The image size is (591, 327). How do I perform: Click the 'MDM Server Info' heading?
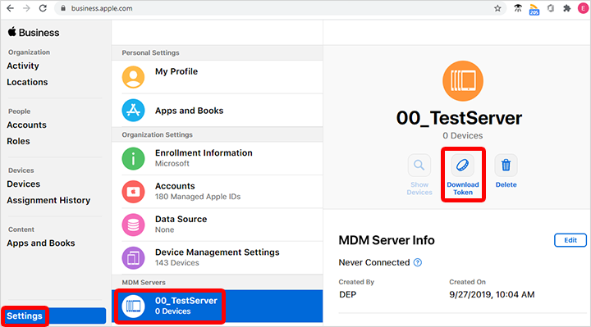[x=387, y=240]
